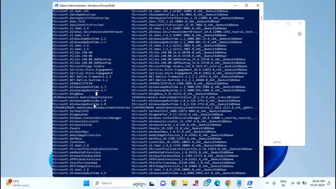
Task: Click the Microsoft.XboxIdentityProvider package name
Action: point(78,25)
